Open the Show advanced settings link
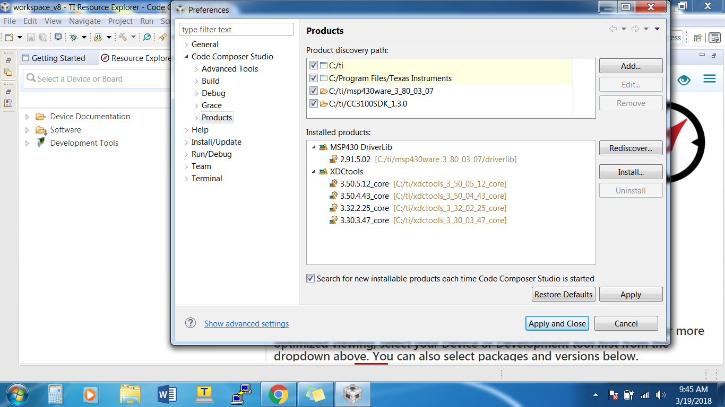Image resolution: width=725 pixels, height=407 pixels. pos(246,323)
